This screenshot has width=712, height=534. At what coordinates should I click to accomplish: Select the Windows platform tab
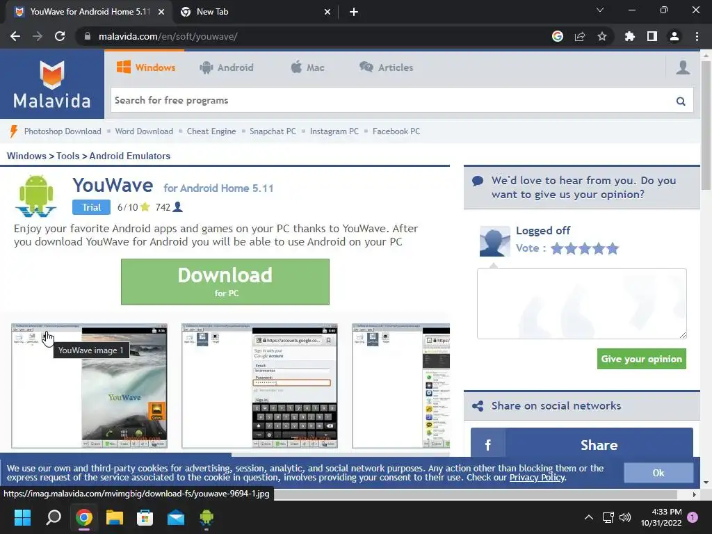click(146, 67)
